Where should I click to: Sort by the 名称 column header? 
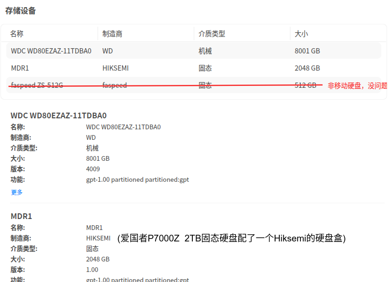[17, 33]
